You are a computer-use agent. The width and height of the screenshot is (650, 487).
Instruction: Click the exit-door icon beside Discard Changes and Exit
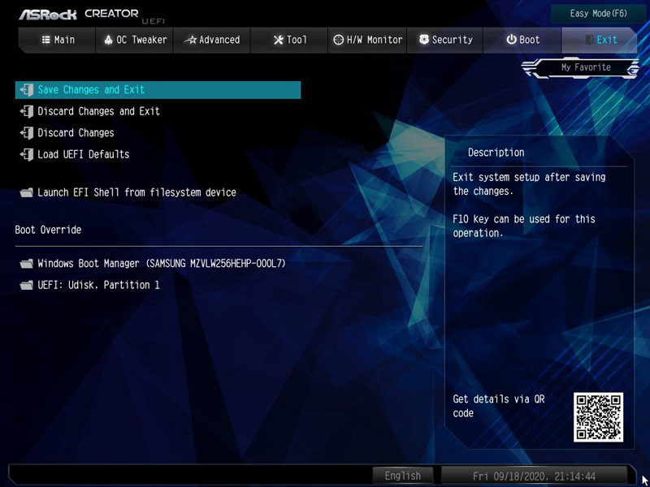(27, 111)
